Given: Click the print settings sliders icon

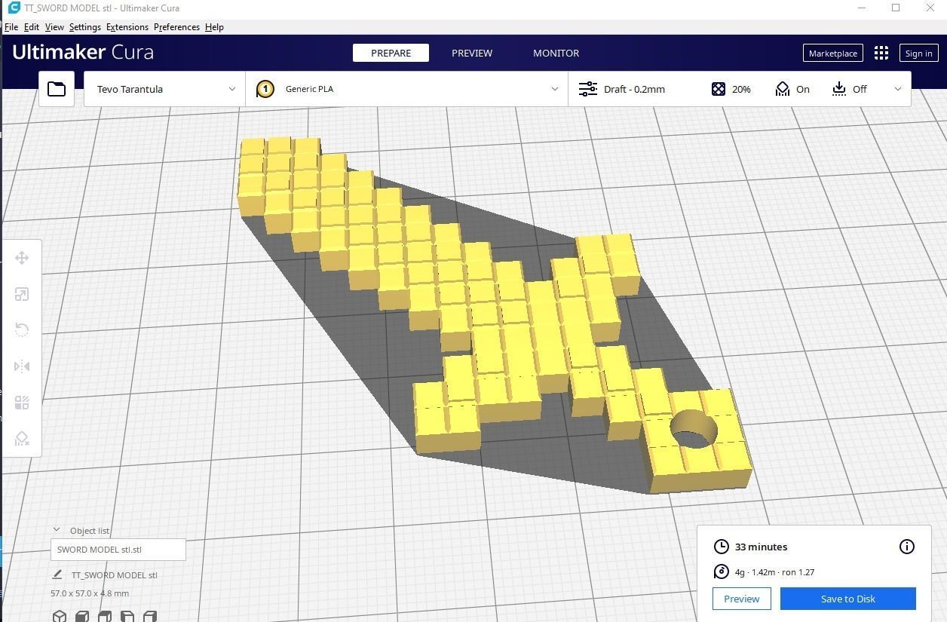Looking at the screenshot, I should click(x=588, y=89).
